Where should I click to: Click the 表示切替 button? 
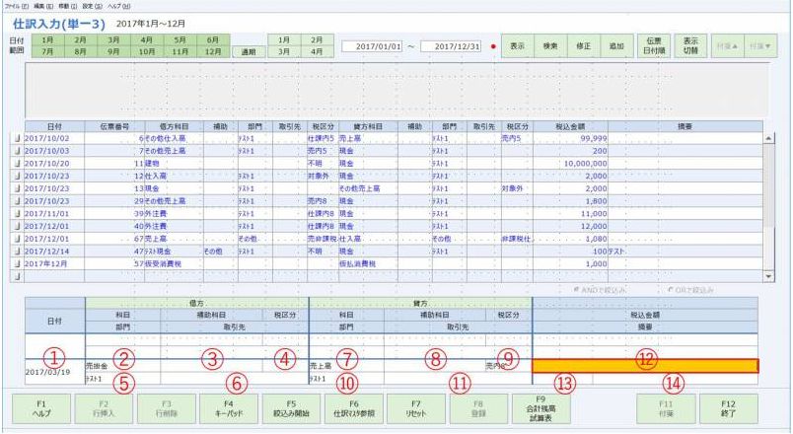click(x=690, y=46)
